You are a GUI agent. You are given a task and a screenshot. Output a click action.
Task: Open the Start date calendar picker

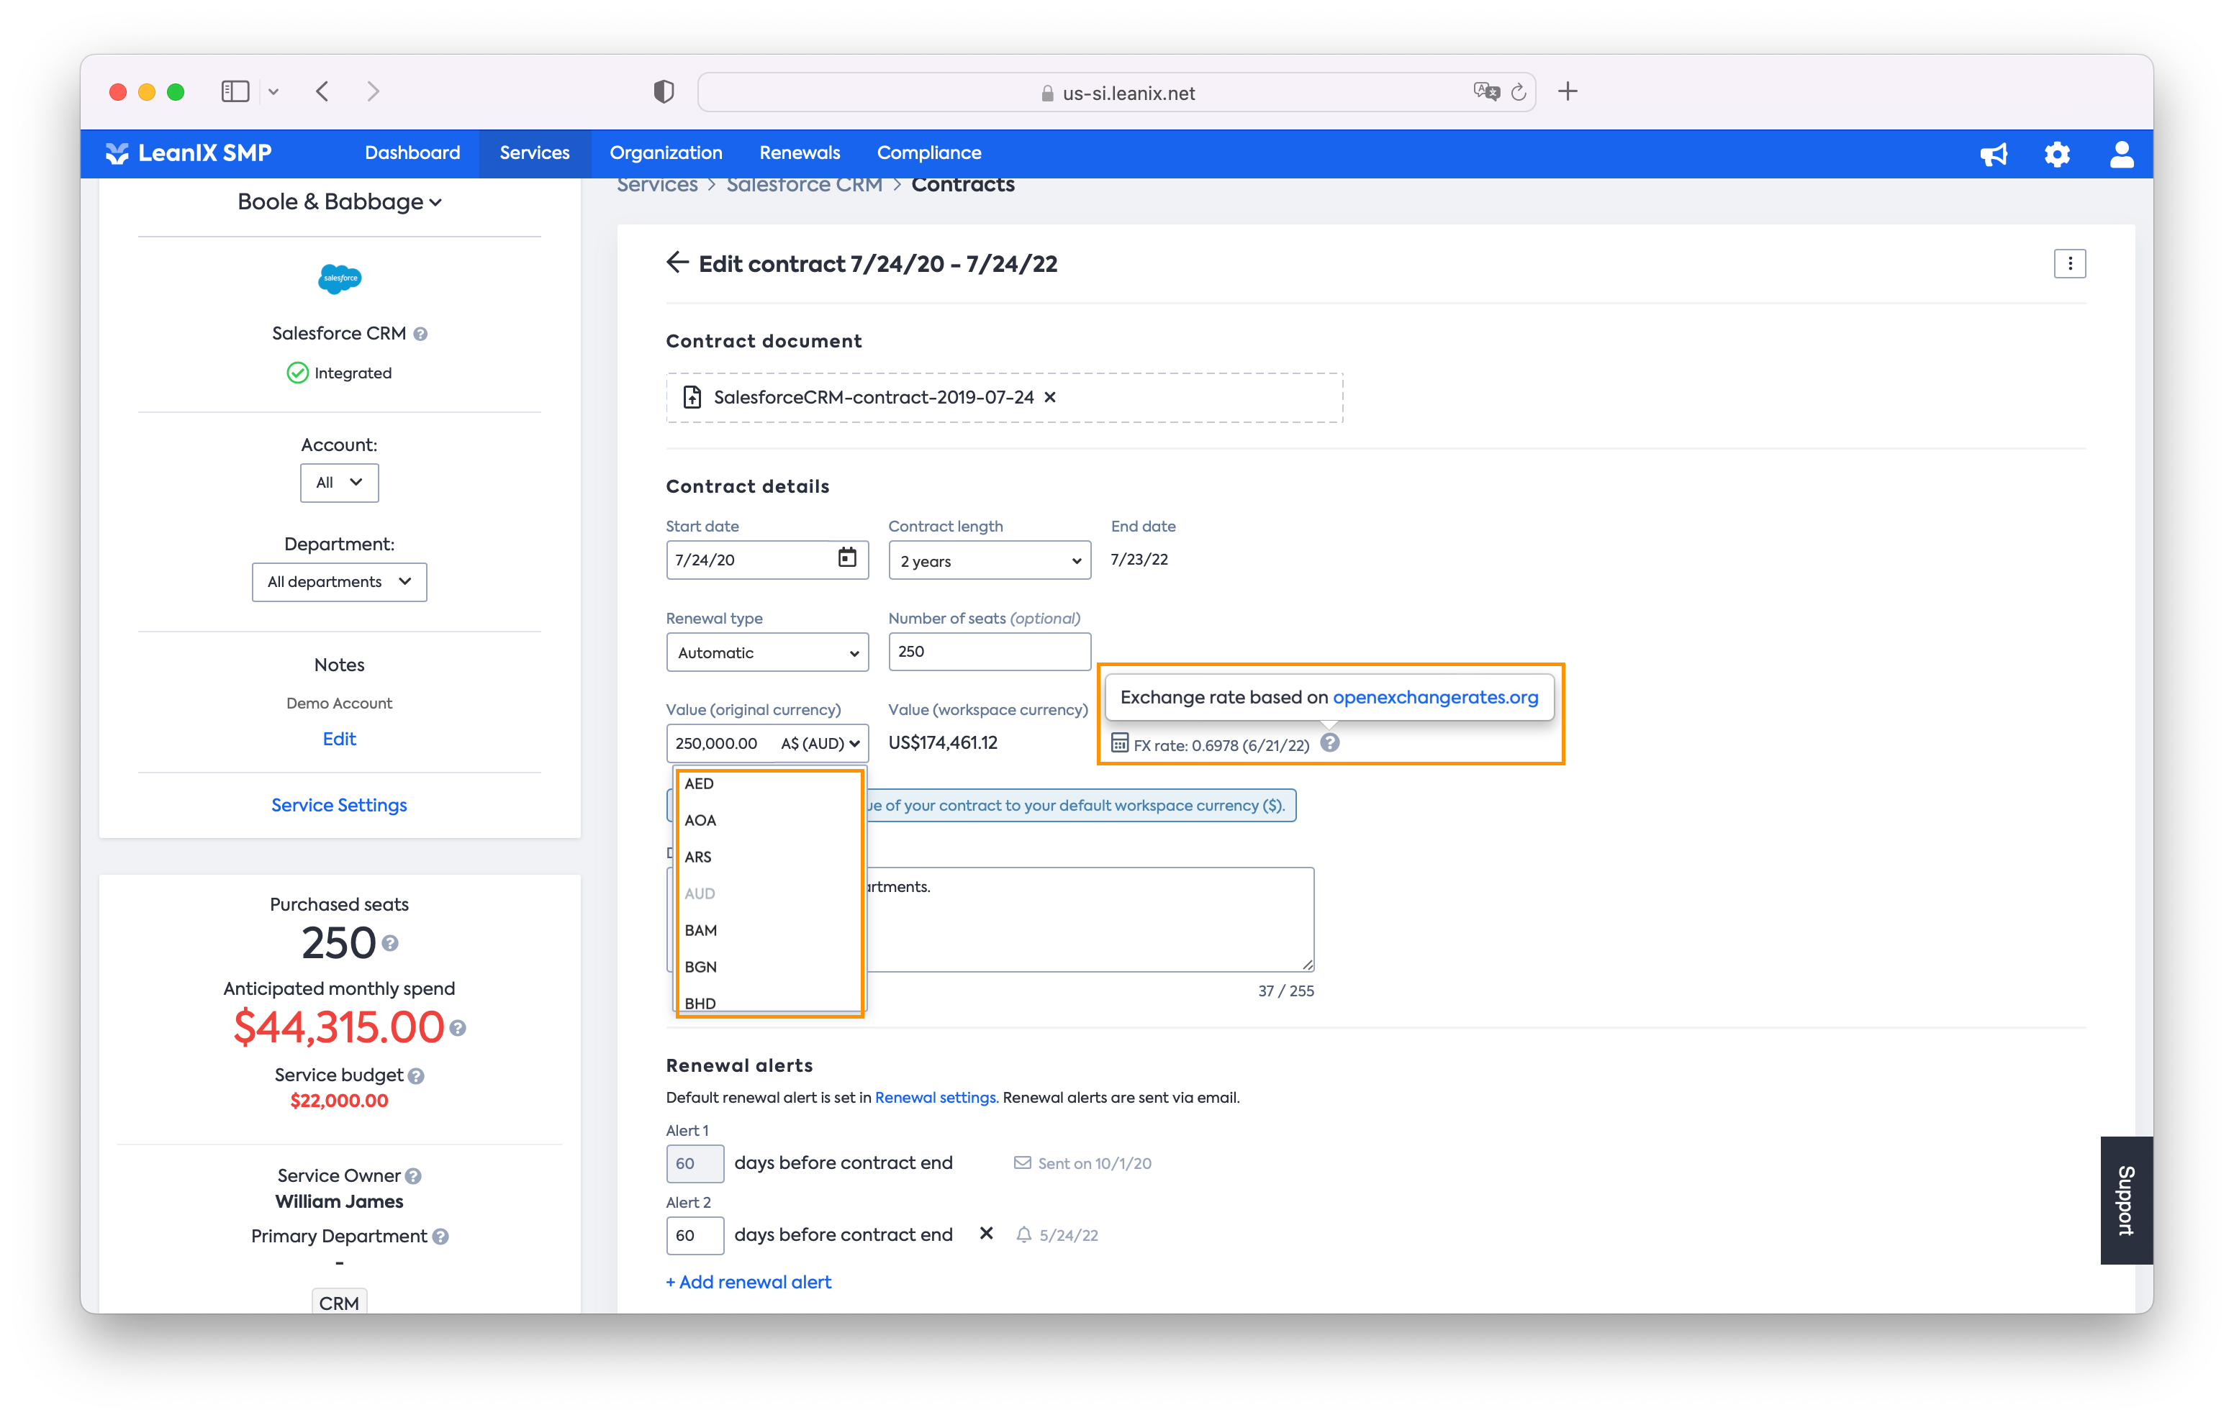pos(847,558)
